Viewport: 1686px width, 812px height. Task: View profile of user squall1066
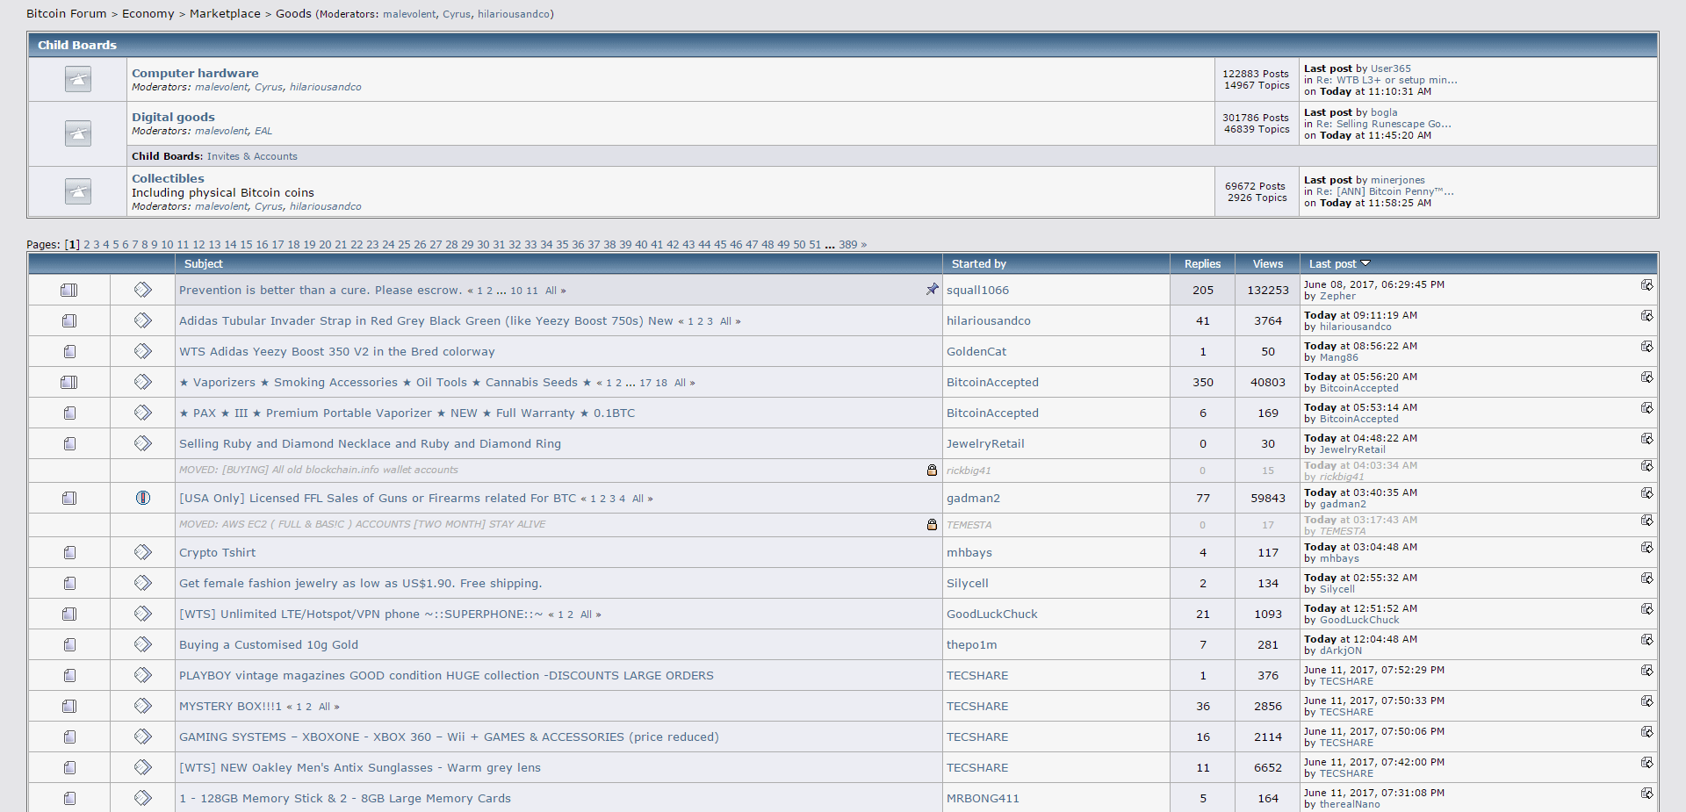[977, 290]
